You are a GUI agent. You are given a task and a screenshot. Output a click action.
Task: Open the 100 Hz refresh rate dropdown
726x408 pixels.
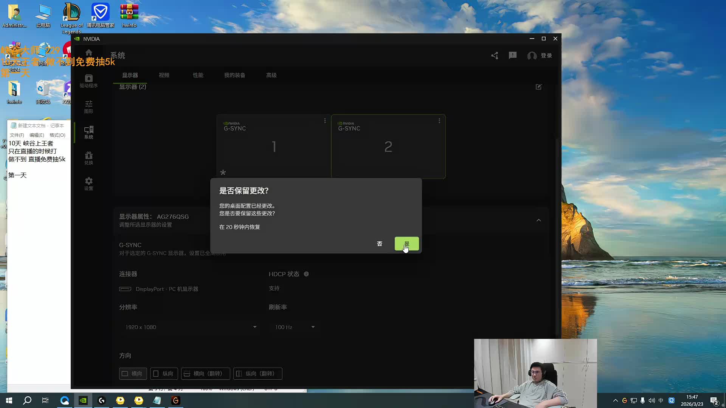pos(295,327)
